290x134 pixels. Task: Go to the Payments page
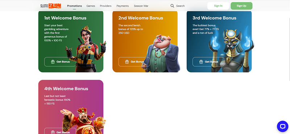123,6
